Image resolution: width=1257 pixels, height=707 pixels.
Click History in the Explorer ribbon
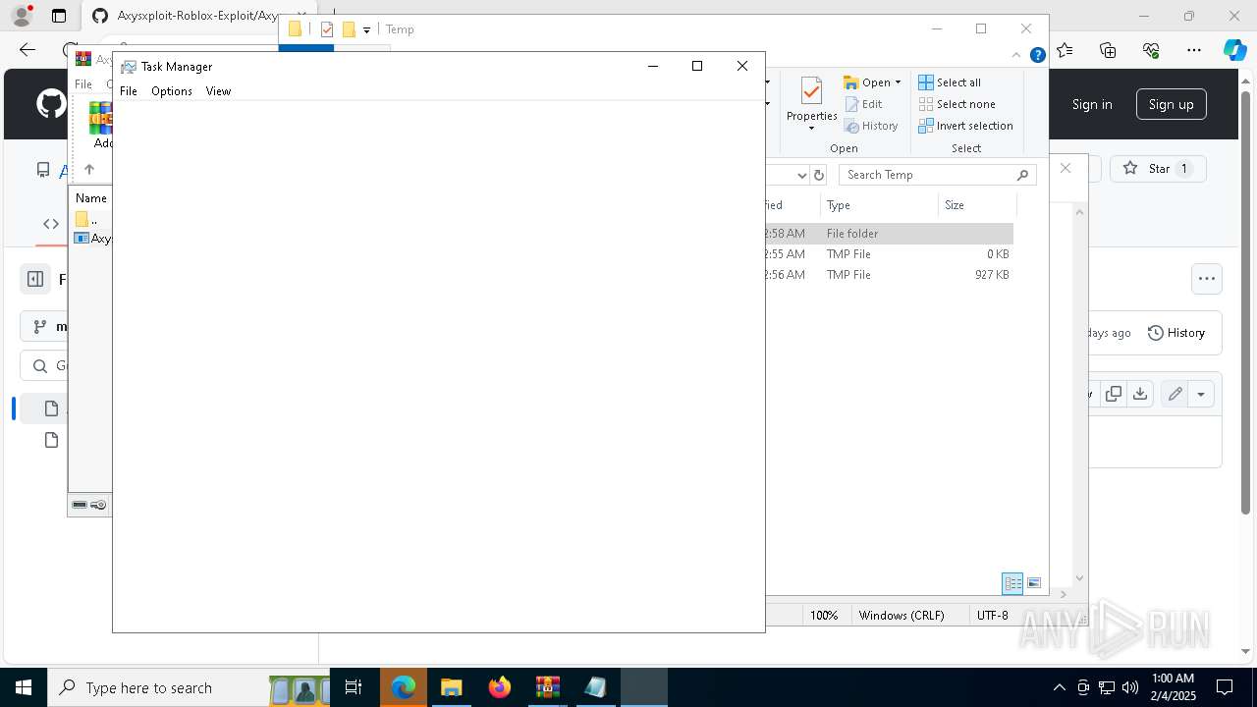click(x=871, y=126)
